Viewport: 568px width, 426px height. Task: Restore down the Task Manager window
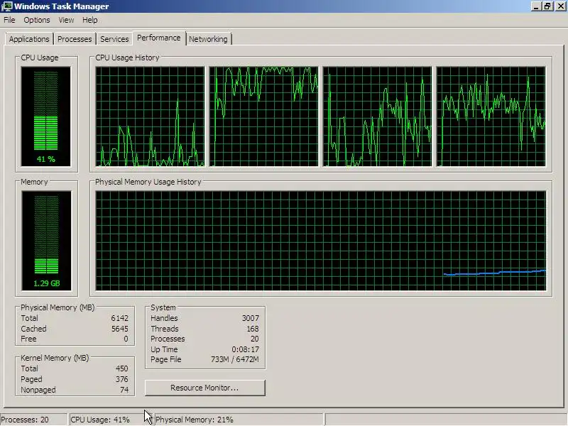click(x=547, y=6)
